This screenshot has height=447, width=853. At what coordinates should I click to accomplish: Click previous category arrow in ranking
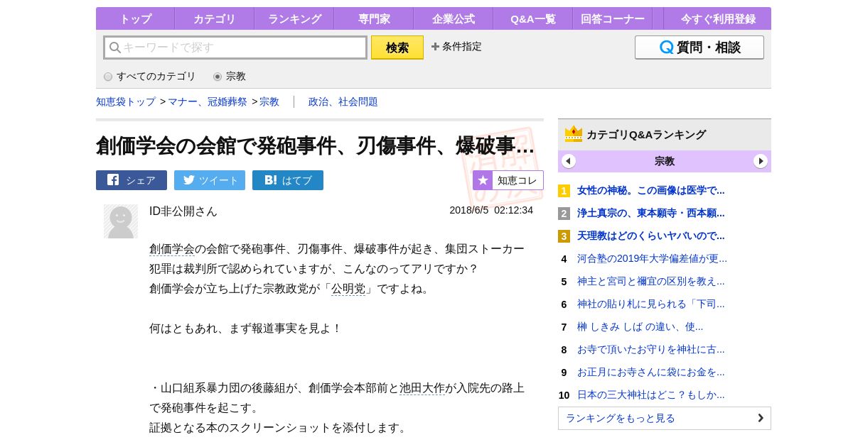click(569, 161)
